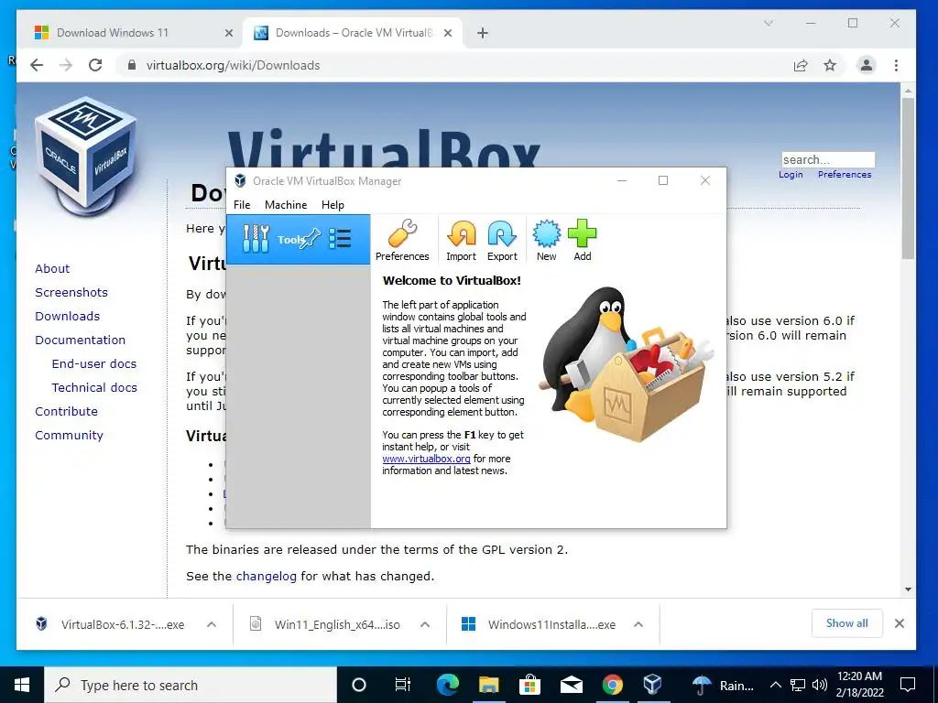Click the VirtualBox icon on taskbar
This screenshot has width=938, height=703.
652,685
